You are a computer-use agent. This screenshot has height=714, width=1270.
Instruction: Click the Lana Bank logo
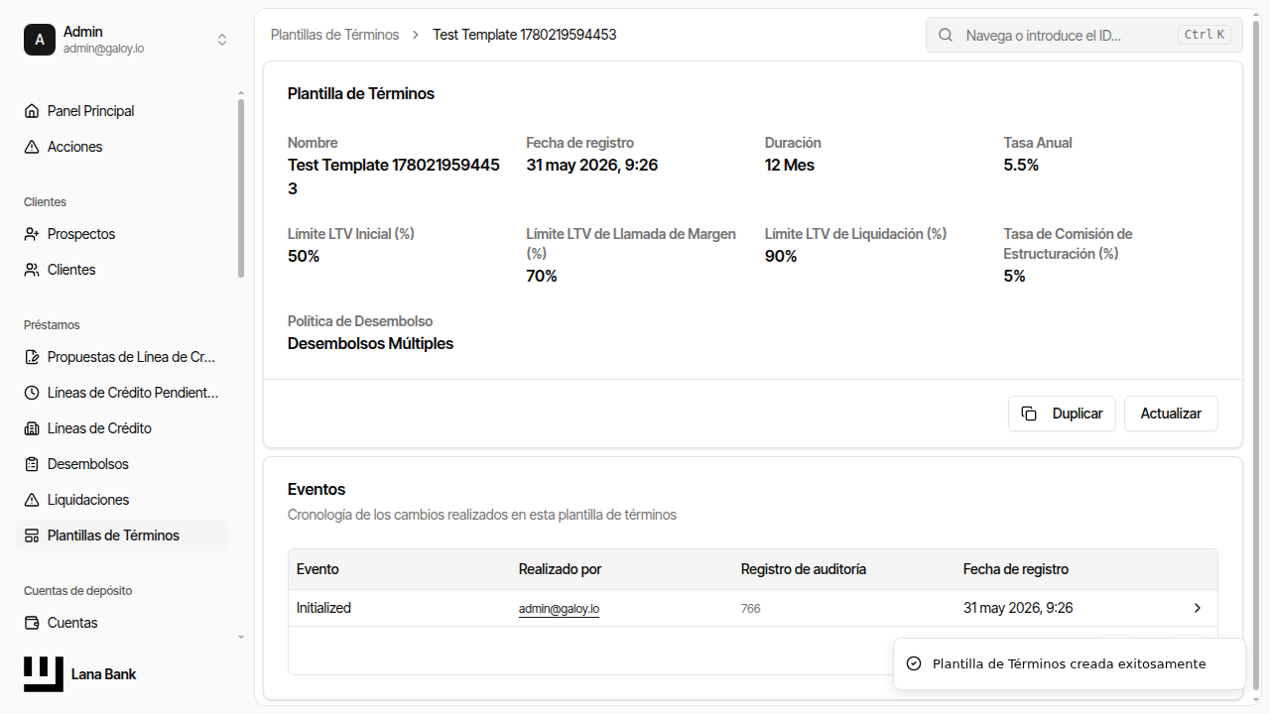coord(44,674)
